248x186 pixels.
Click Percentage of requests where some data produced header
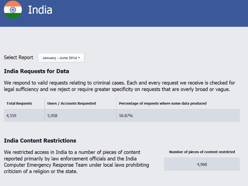click(x=162, y=103)
